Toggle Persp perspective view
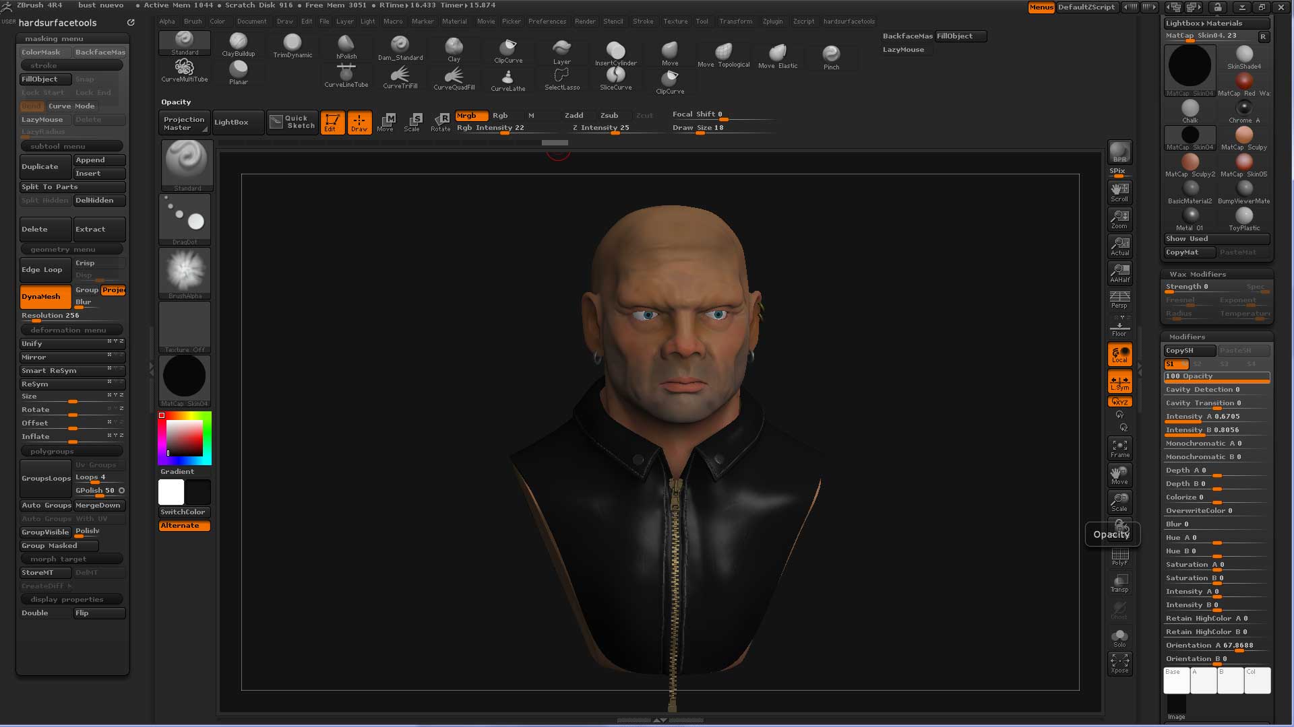Image resolution: width=1294 pixels, height=727 pixels. click(1119, 300)
